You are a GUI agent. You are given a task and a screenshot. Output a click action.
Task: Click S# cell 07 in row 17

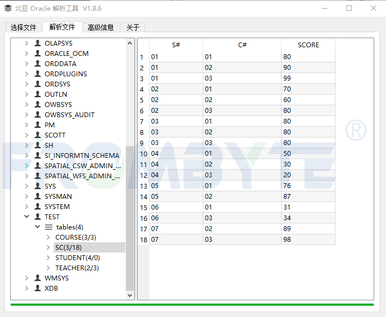(176, 229)
